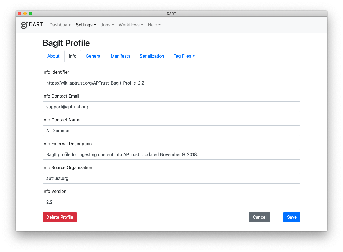Screen dimensions: 343x252
Task: Open the General tab
Action: [x=93, y=56]
